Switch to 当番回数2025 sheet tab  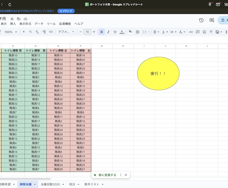coord(51,185)
